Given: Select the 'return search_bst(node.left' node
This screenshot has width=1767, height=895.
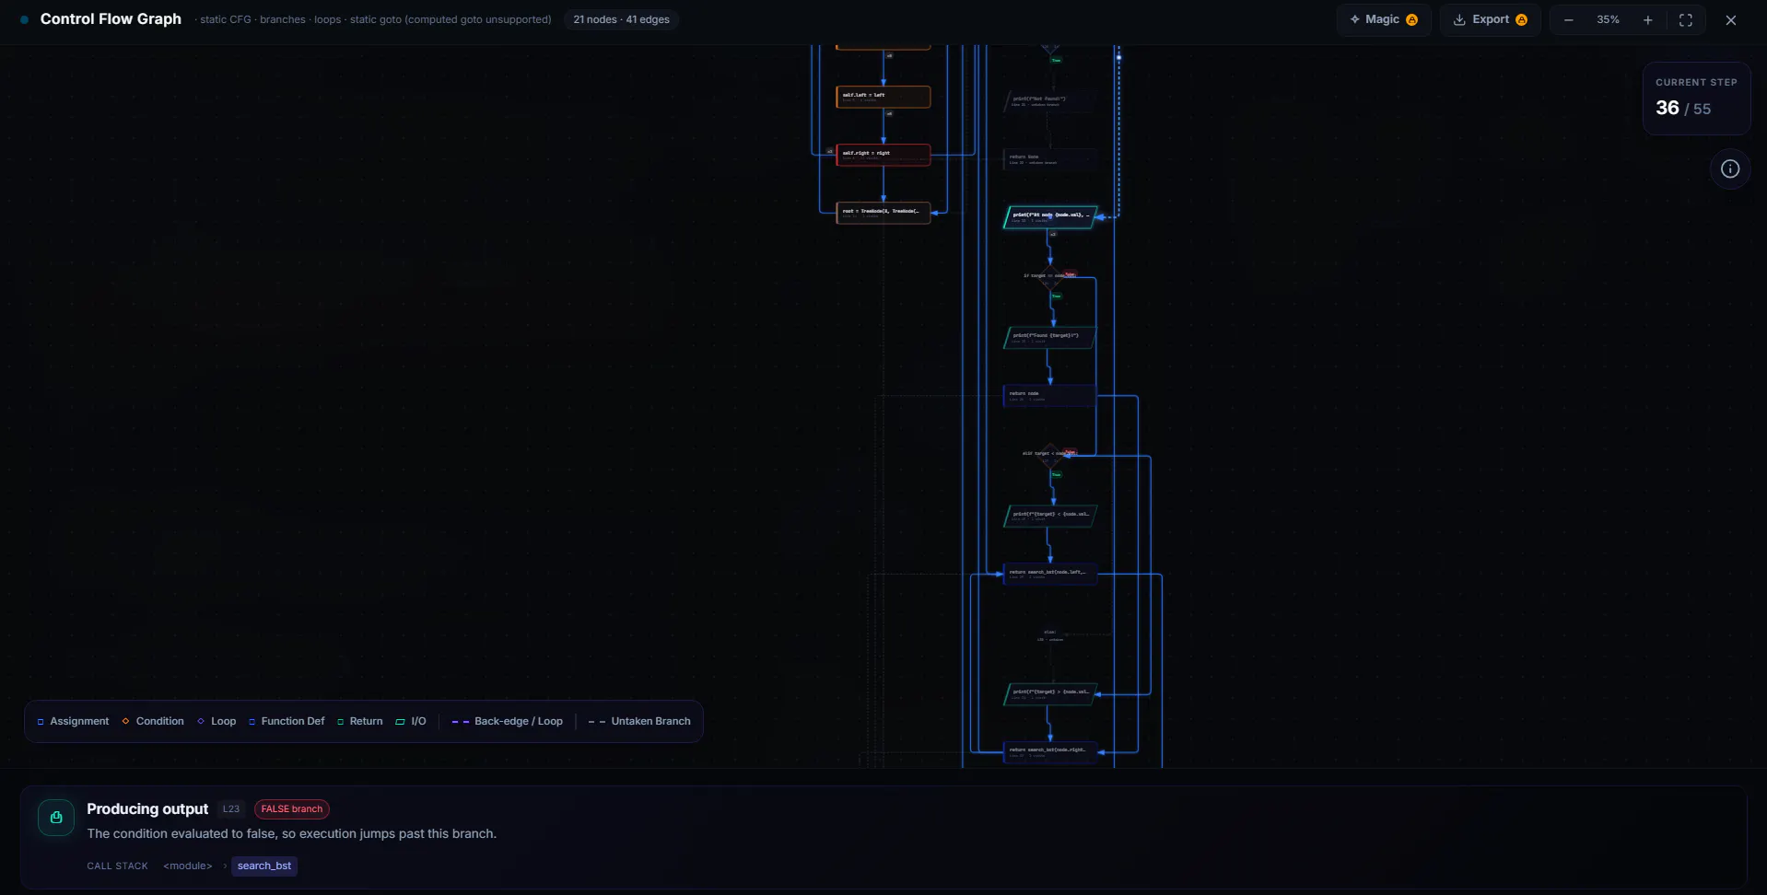Looking at the screenshot, I should (x=1049, y=575).
